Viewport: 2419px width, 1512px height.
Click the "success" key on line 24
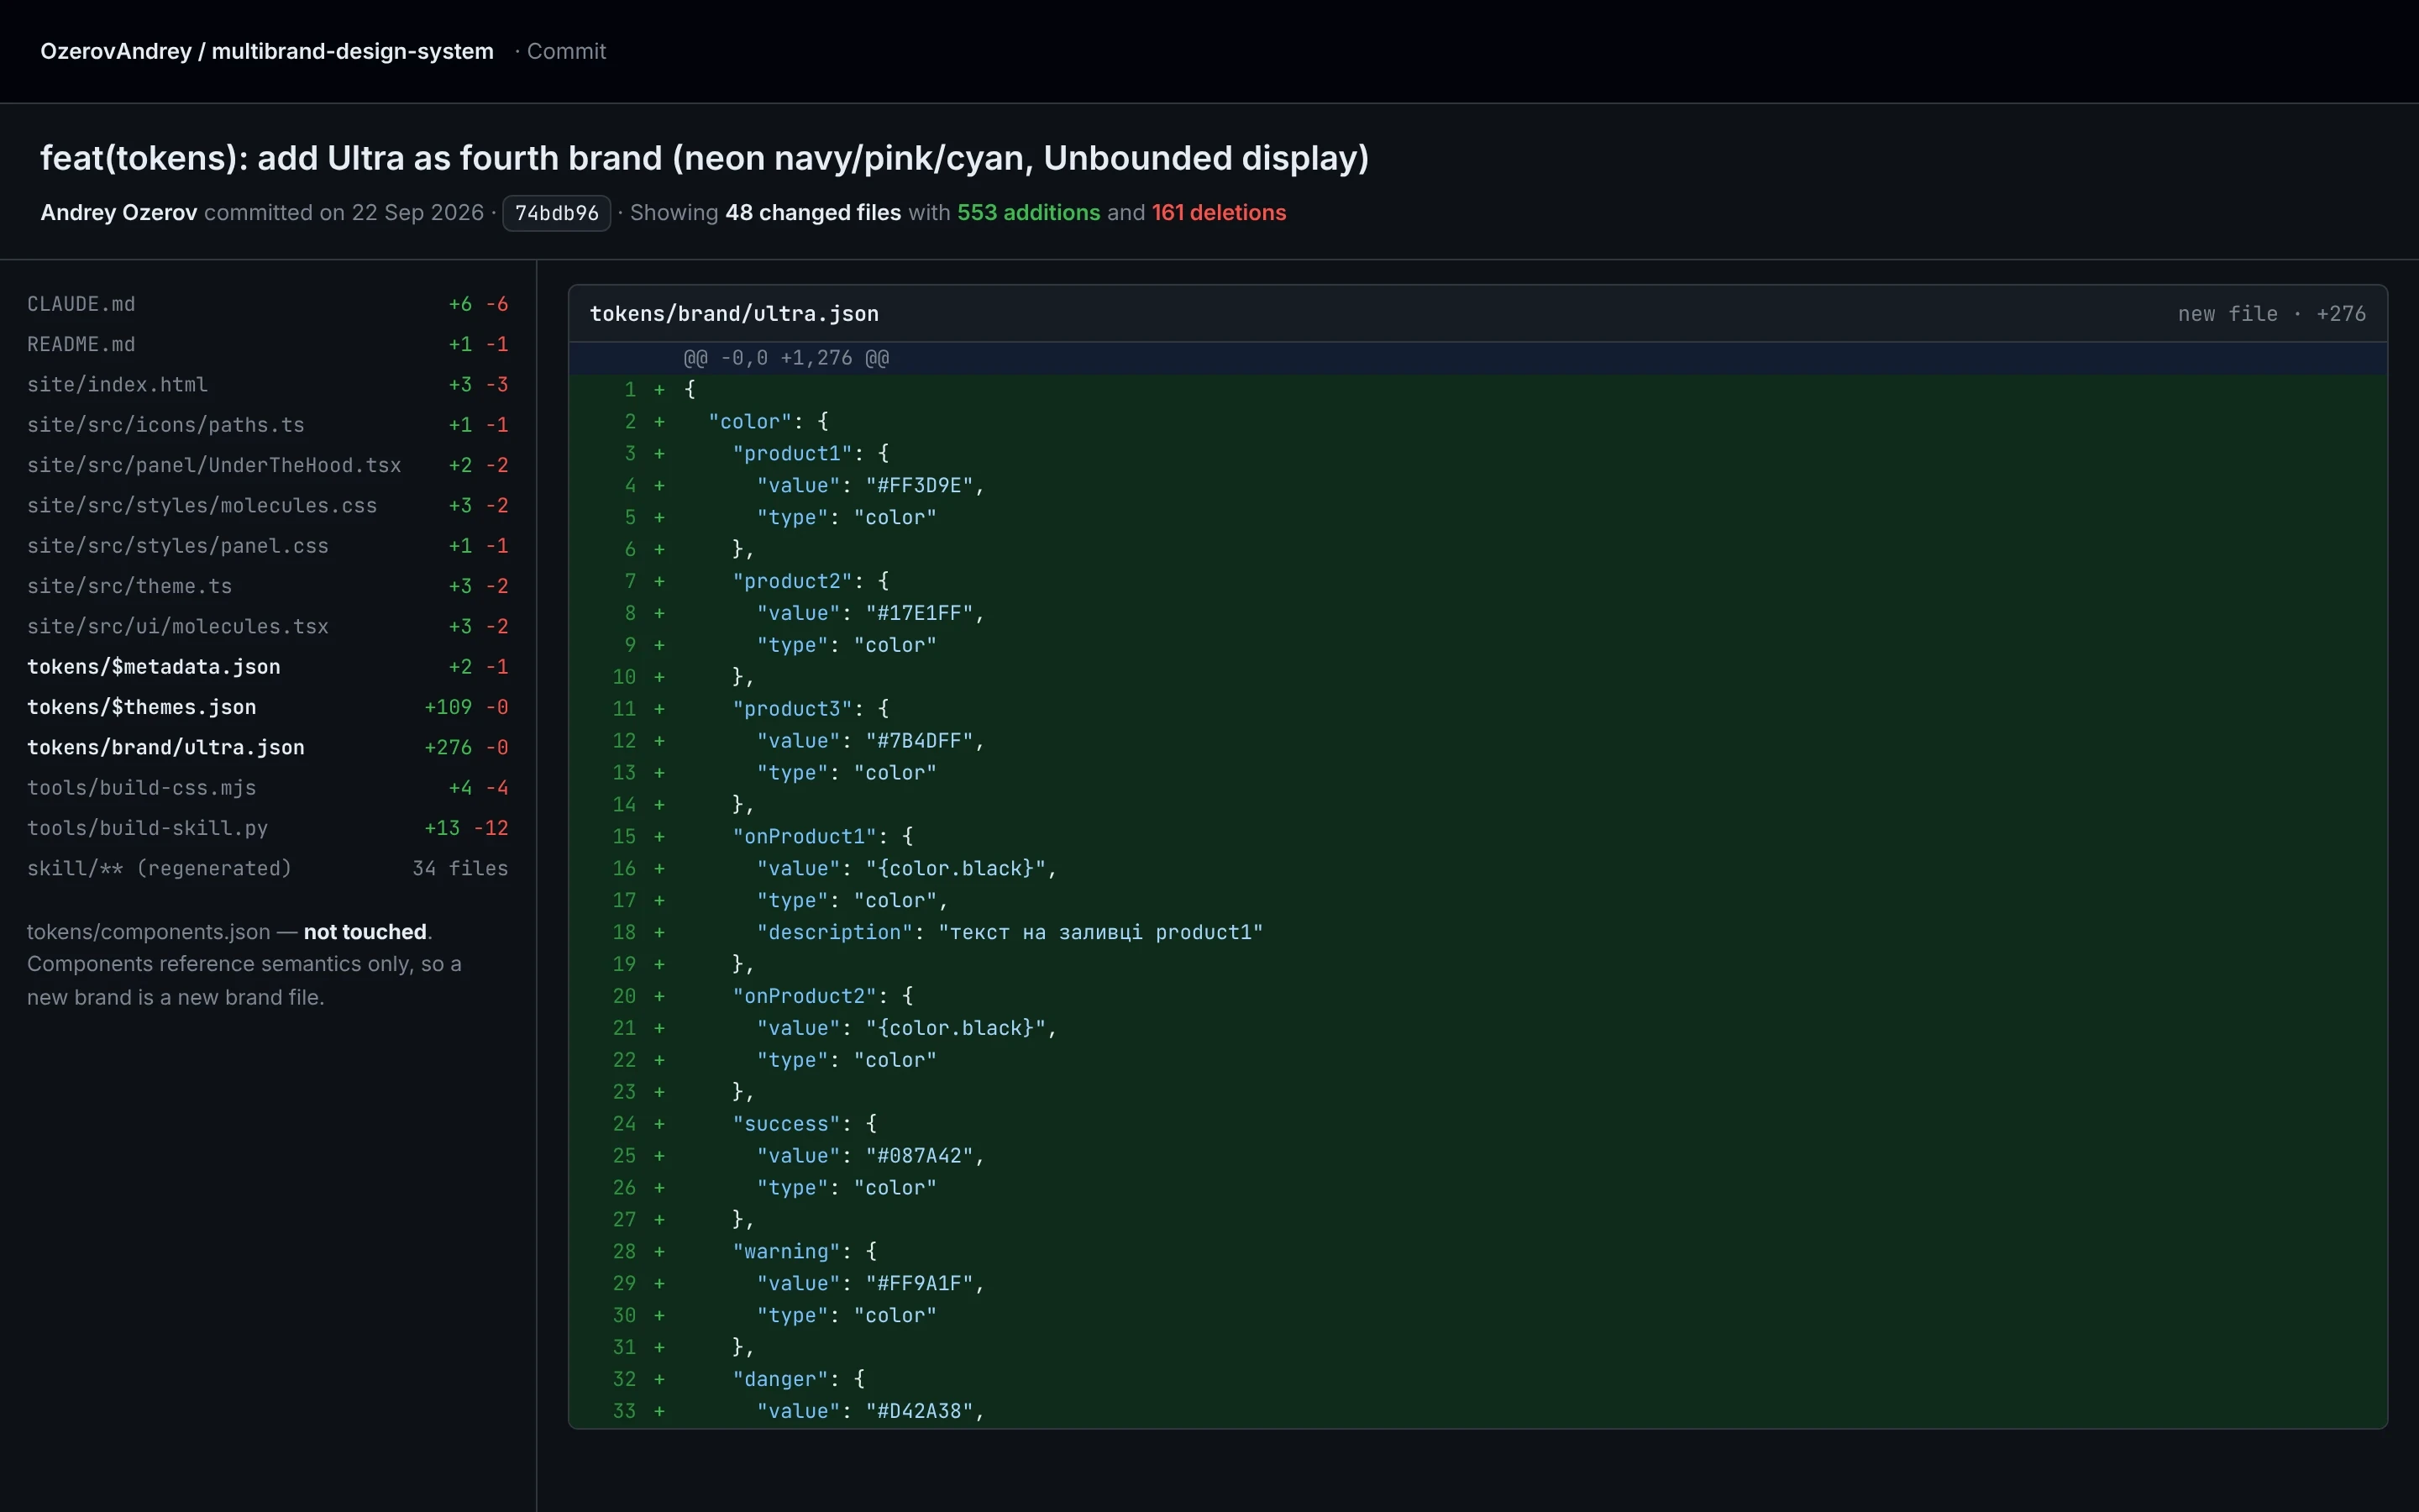785,1124
